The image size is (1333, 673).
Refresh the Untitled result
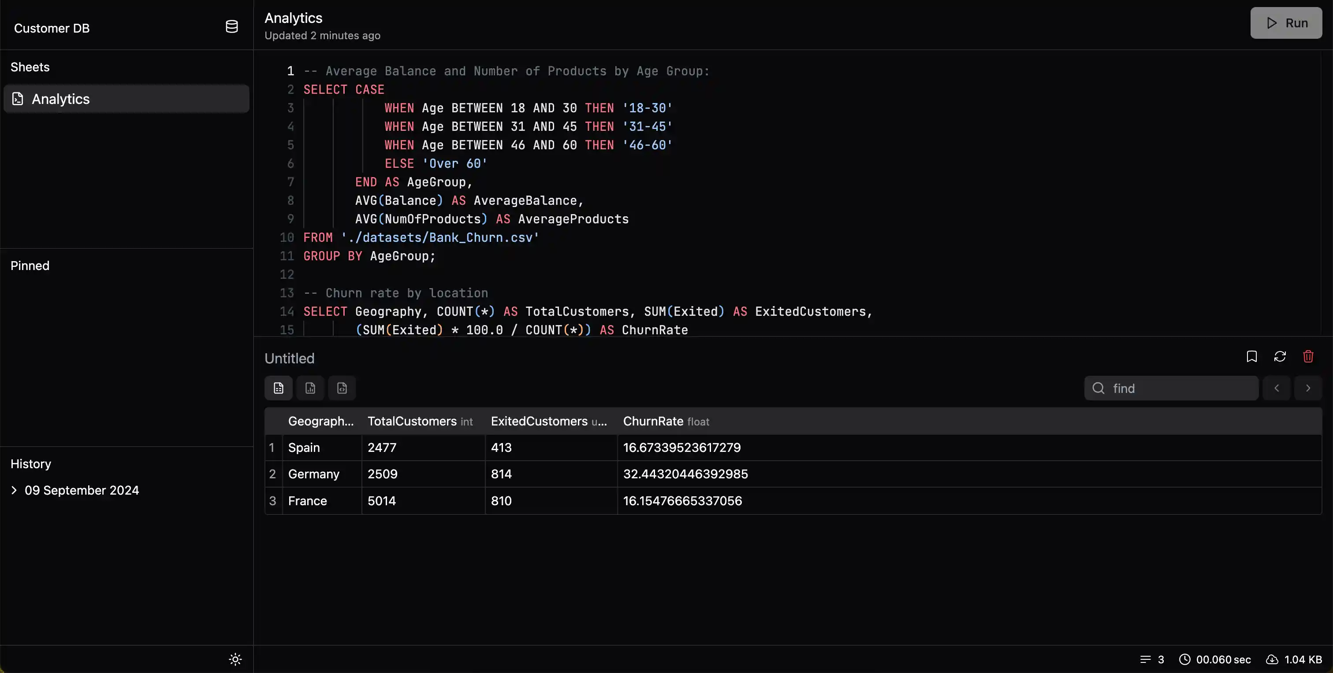(x=1280, y=357)
